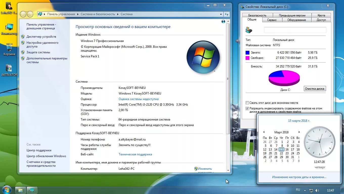The image size is (344, 194).
Task: Click the System window scrollbar down arrow
Action: [x=228, y=171]
